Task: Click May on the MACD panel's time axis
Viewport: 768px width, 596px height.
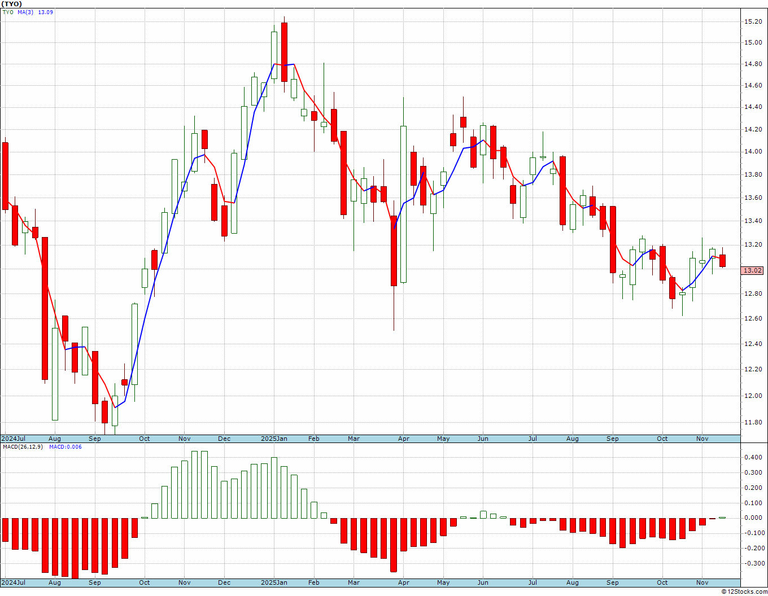Action: tap(443, 582)
